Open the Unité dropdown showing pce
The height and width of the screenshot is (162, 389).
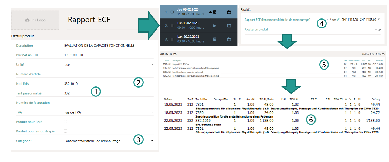152,65
